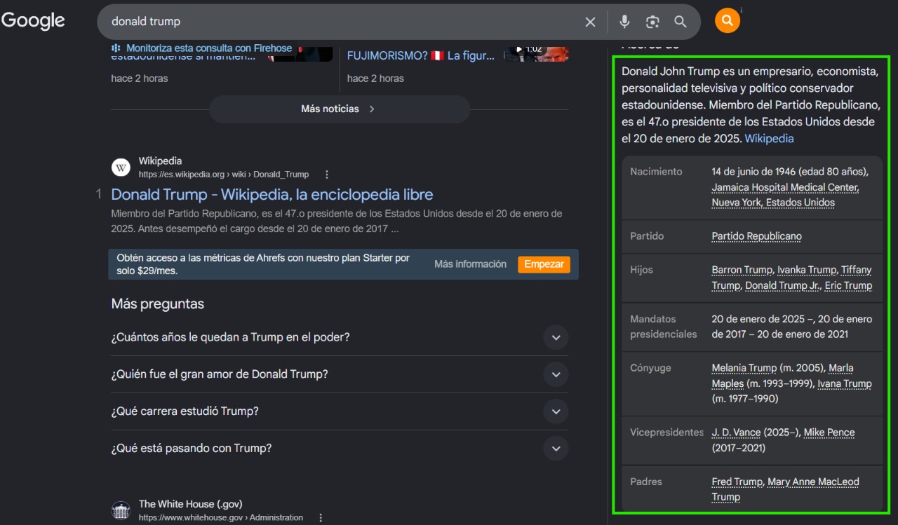Clear the search box text
Viewport: 898px width, 525px height.
(x=590, y=22)
